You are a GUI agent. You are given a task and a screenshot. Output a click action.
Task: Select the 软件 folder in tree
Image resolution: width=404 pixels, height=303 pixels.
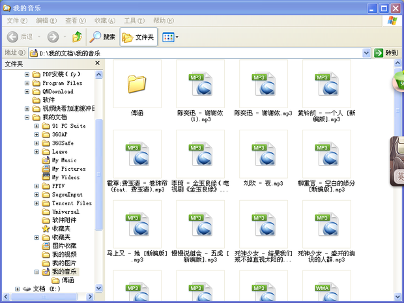pyautogui.click(x=44, y=100)
